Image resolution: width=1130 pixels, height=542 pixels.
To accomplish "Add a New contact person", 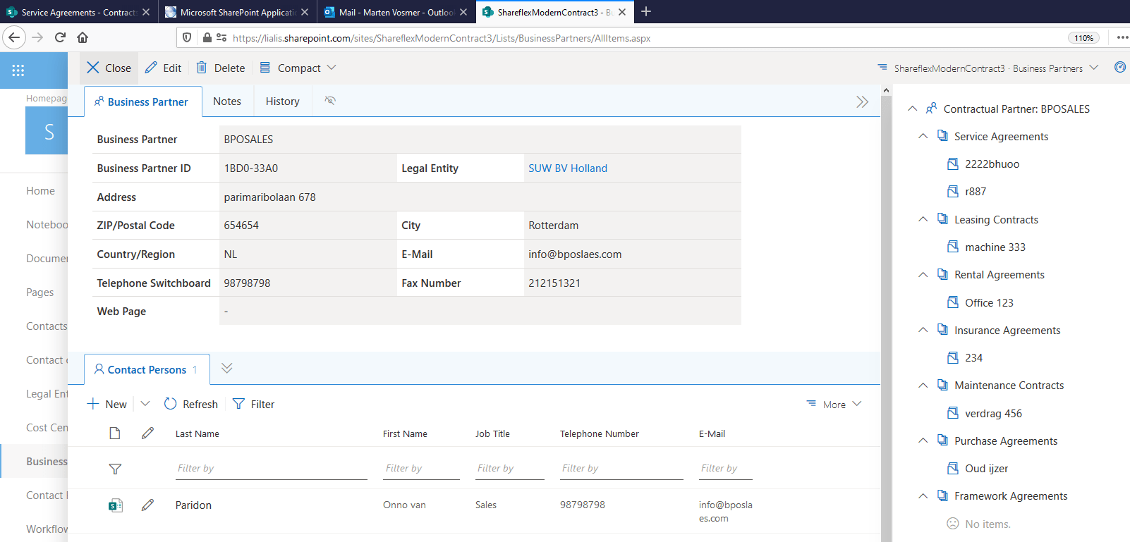I will 107,404.
